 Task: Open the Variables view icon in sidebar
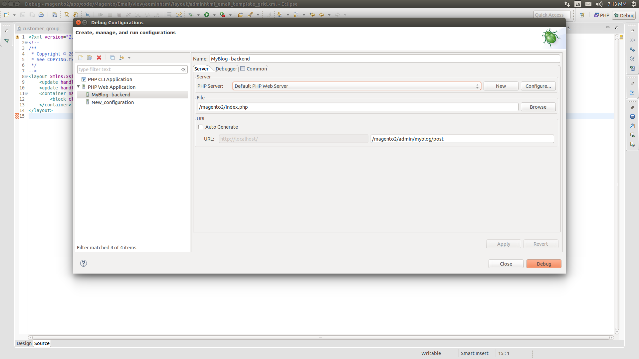[632, 40]
